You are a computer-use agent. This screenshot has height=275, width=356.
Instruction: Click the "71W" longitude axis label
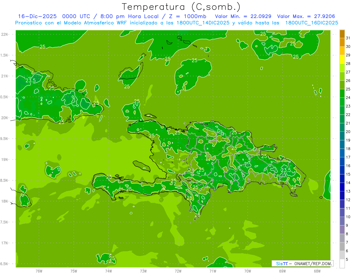(213, 271)
